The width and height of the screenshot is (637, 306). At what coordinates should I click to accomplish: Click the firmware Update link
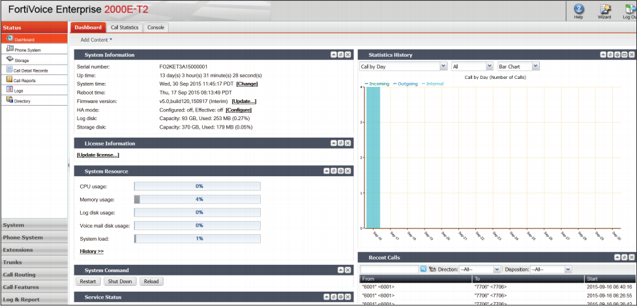coord(244,101)
